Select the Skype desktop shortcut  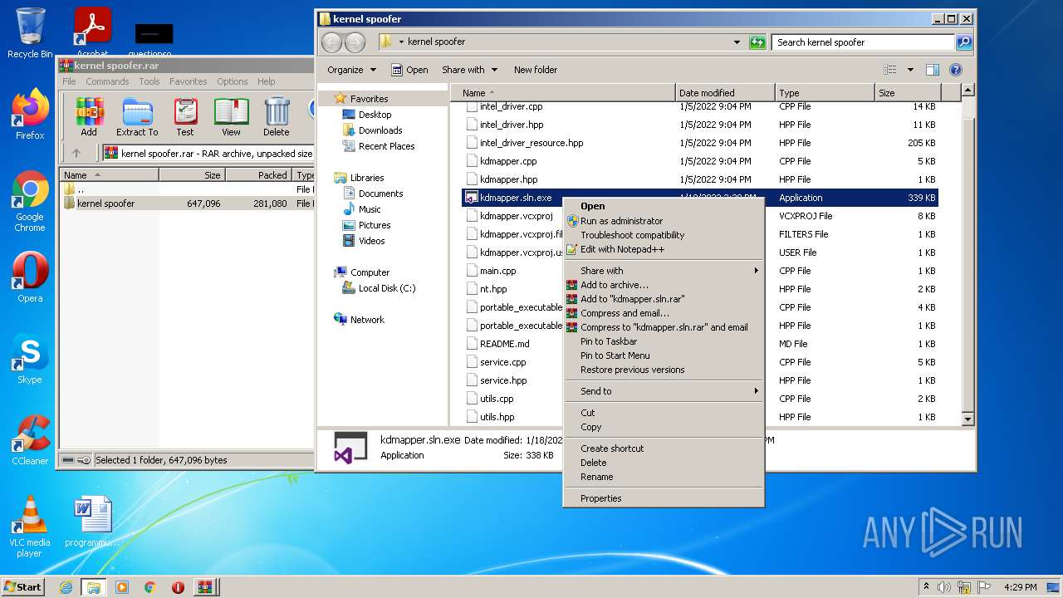click(x=30, y=359)
